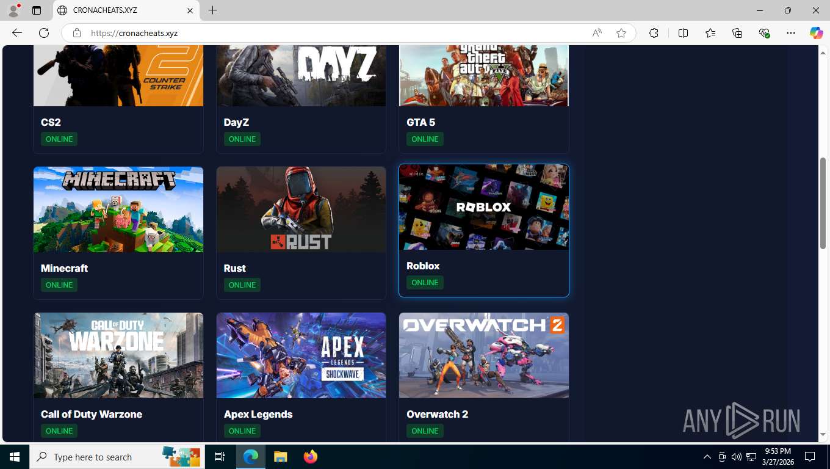Reload the cronacheats.xyz page
This screenshot has width=830, height=469.
tap(44, 33)
